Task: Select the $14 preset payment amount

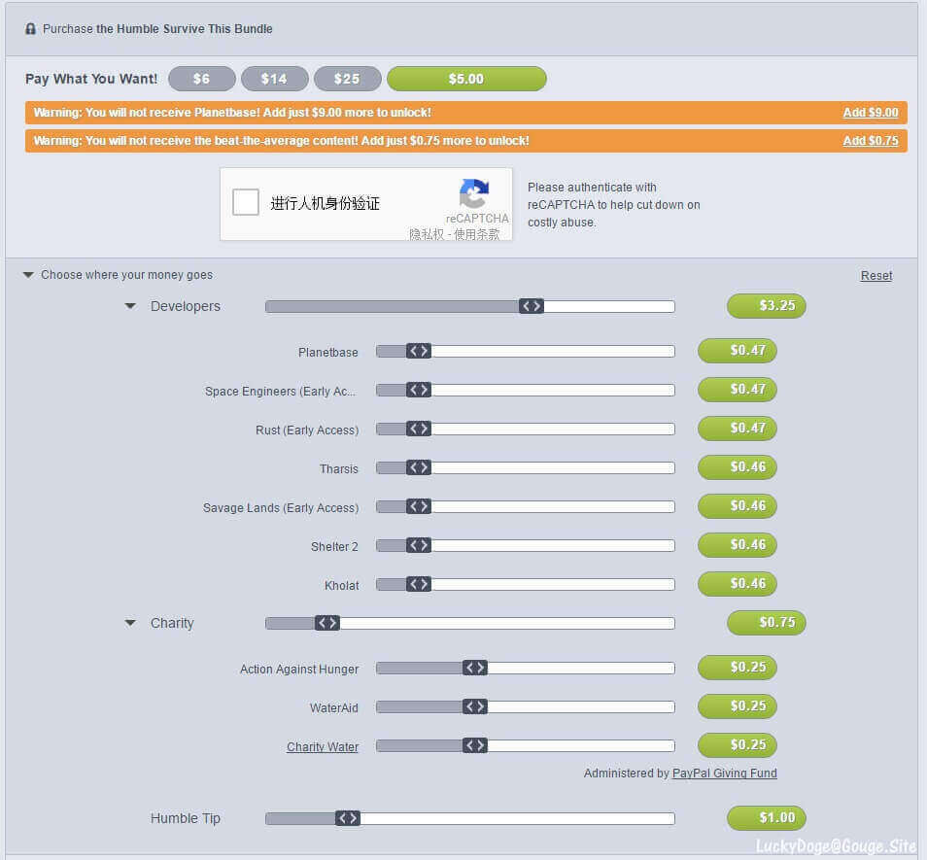Action: coord(274,79)
